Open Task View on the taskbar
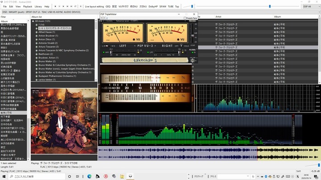The image size is (321, 180). [78, 176]
